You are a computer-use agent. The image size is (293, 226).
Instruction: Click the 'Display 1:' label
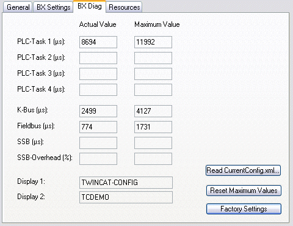coord(31,181)
